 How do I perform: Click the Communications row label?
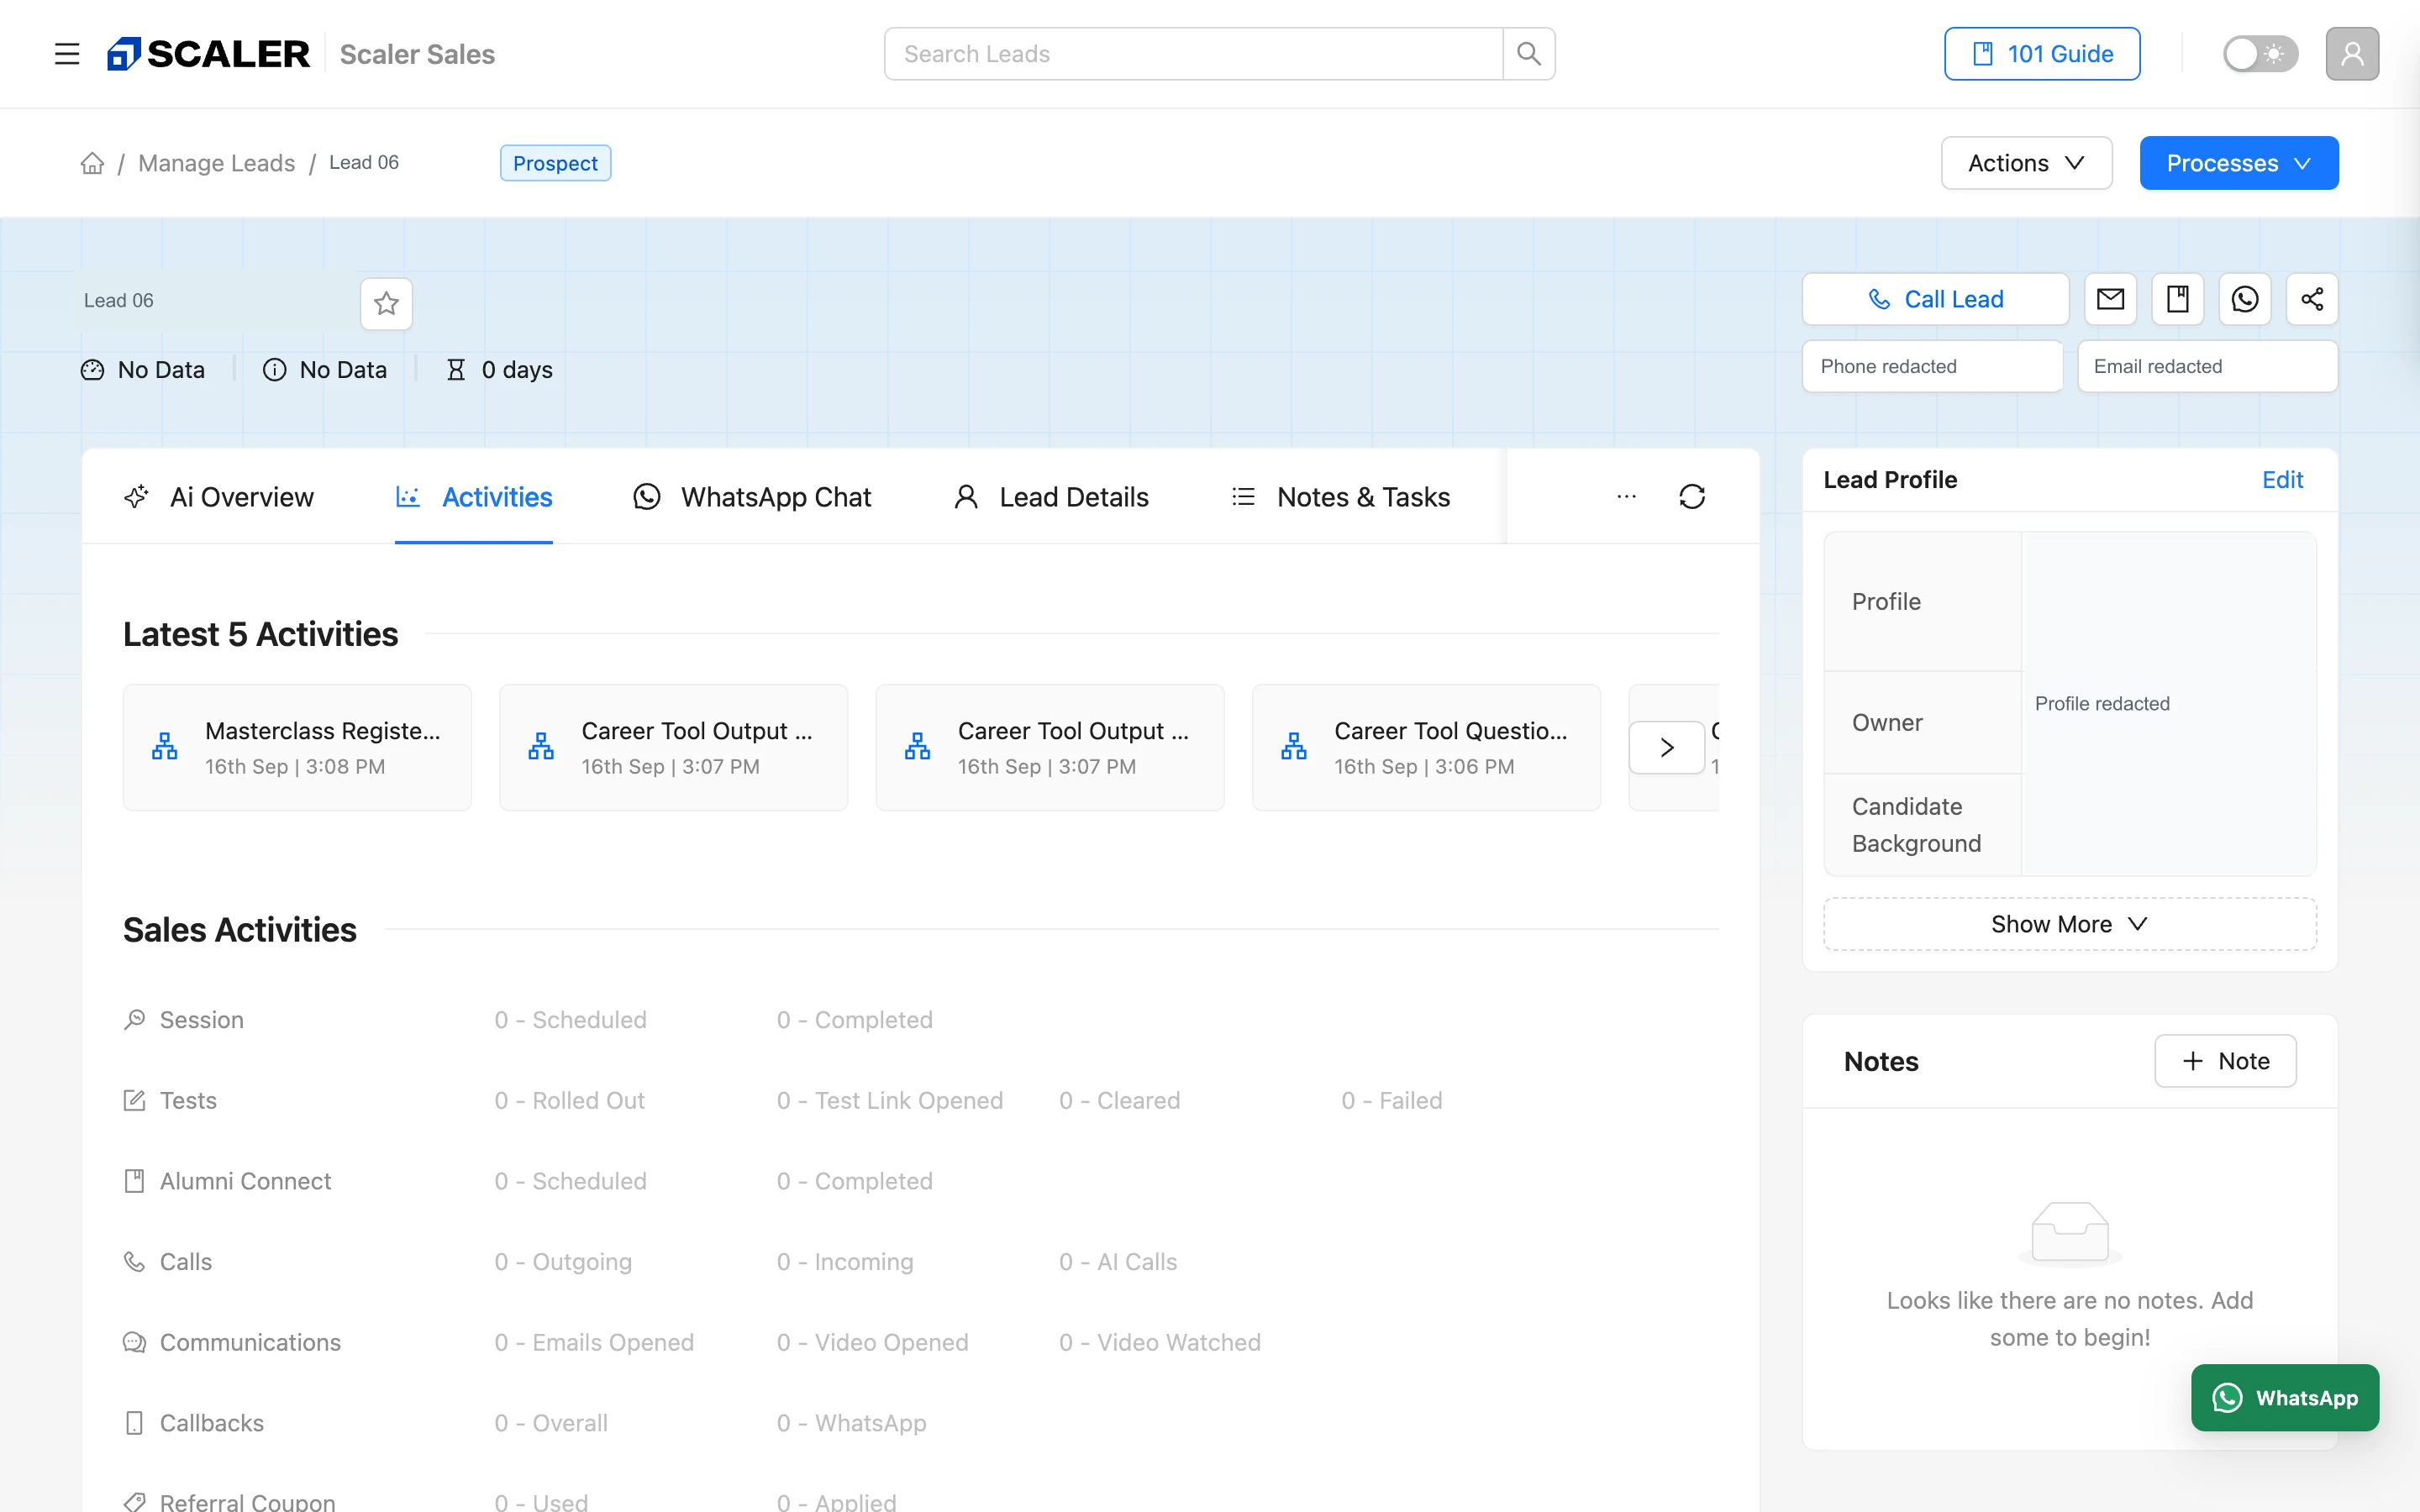click(250, 1342)
